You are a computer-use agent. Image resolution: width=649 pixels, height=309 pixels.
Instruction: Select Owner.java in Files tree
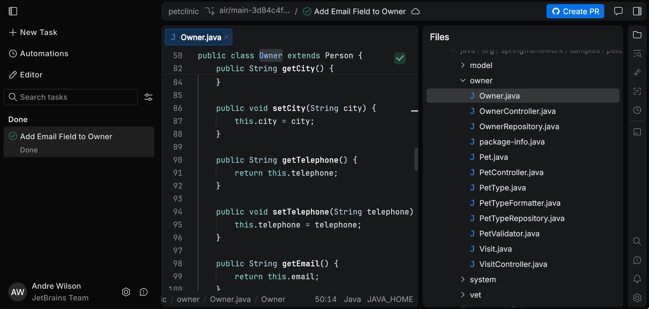coord(523,96)
